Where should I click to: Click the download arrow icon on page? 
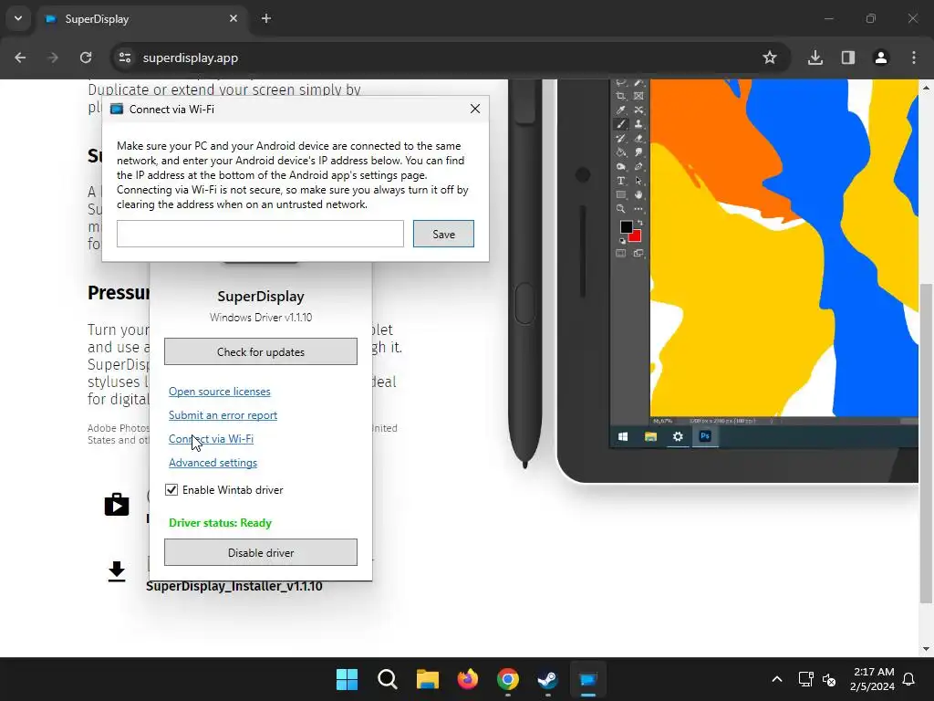(117, 571)
